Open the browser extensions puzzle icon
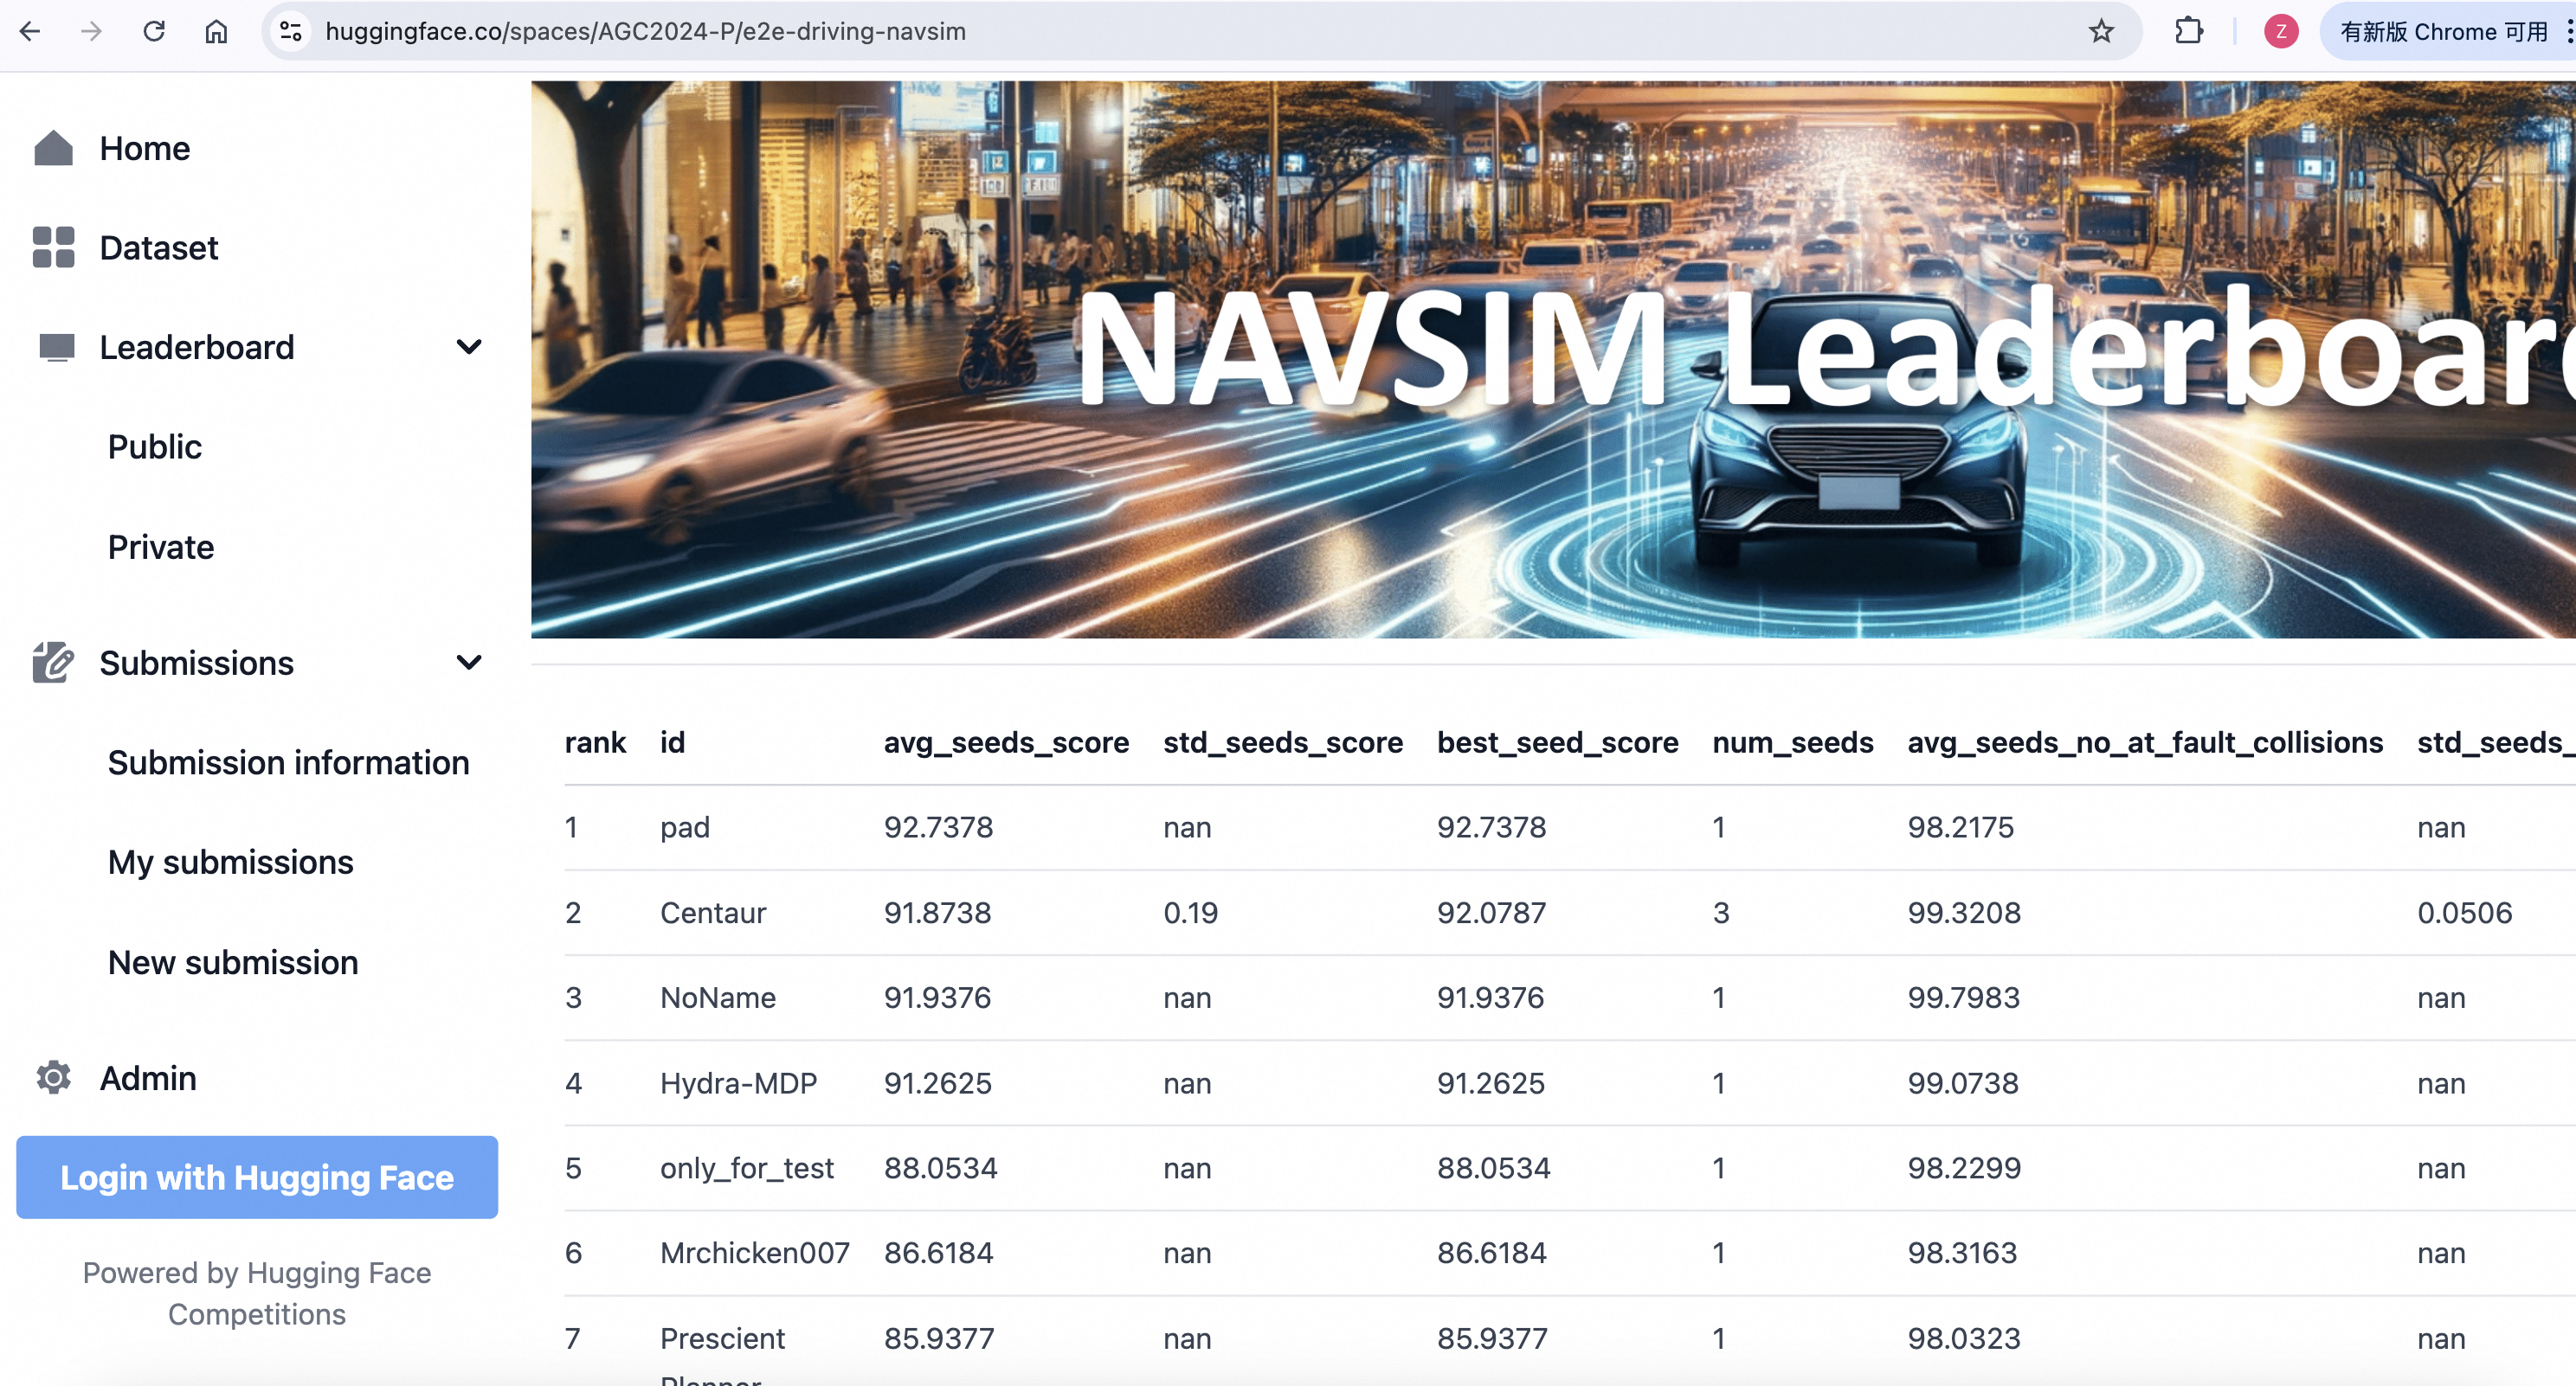This screenshot has width=2576, height=1386. pyautogui.click(x=2188, y=31)
